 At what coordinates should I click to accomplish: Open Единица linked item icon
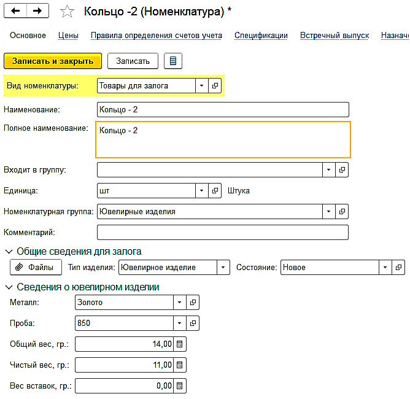coord(215,191)
